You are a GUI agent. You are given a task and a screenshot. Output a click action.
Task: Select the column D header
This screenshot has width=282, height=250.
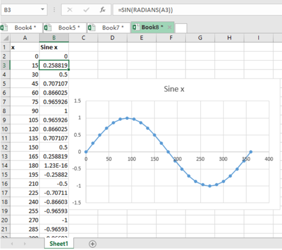pyautogui.click(x=112, y=38)
